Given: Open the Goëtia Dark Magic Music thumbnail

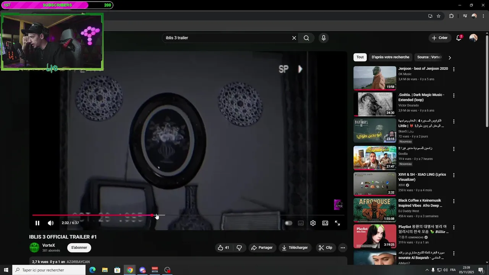Looking at the screenshot, I should coord(375,104).
